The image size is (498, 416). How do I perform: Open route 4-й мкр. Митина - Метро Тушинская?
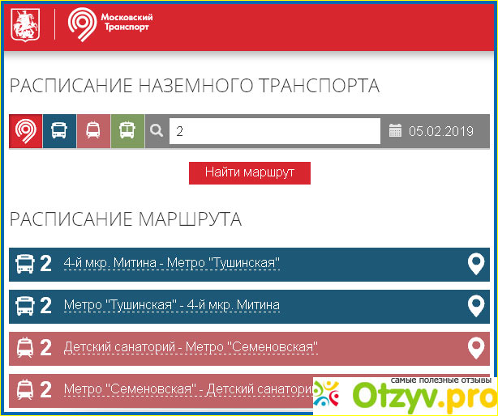point(172,263)
